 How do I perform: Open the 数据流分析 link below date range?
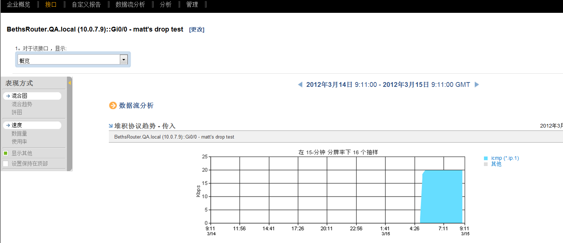click(x=136, y=106)
